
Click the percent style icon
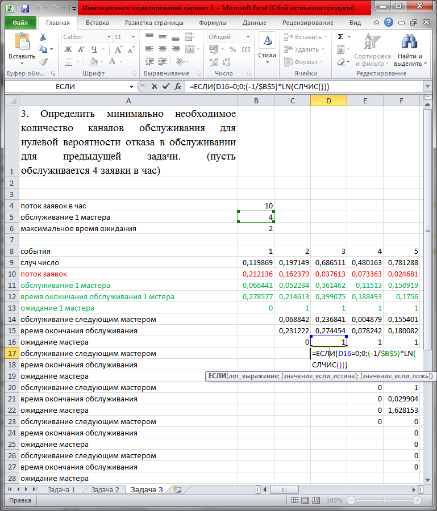pyautogui.click(x=232, y=49)
